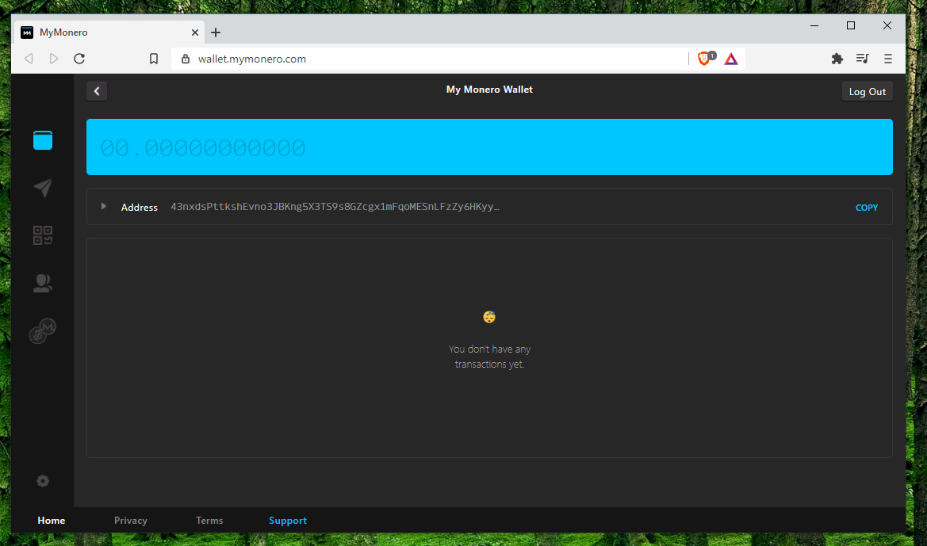The height and width of the screenshot is (546, 927).
Task: Close the browser window
Action: [x=887, y=25]
